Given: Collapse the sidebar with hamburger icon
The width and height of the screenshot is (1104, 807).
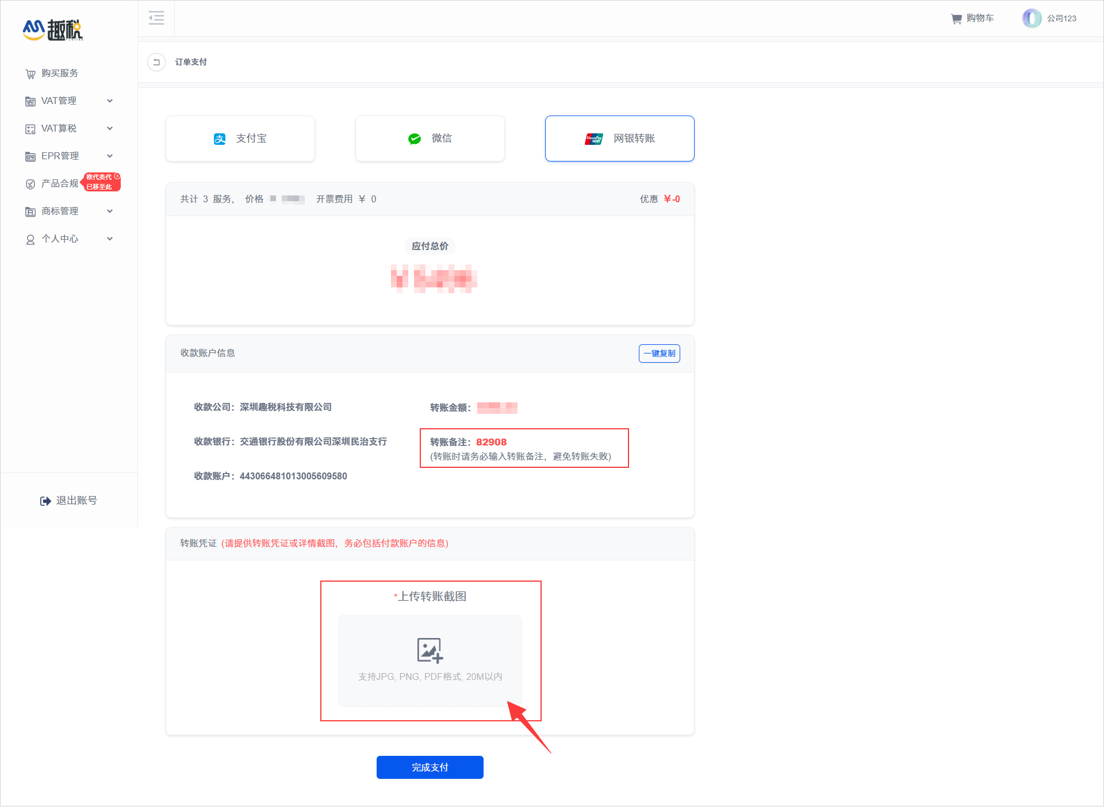Looking at the screenshot, I should tap(156, 18).
